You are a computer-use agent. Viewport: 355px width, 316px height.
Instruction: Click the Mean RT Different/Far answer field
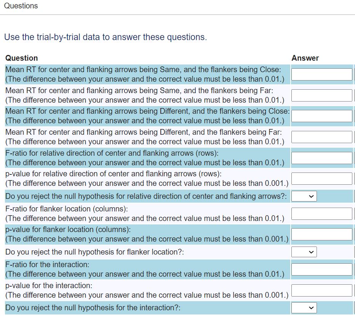click(322, 137)
